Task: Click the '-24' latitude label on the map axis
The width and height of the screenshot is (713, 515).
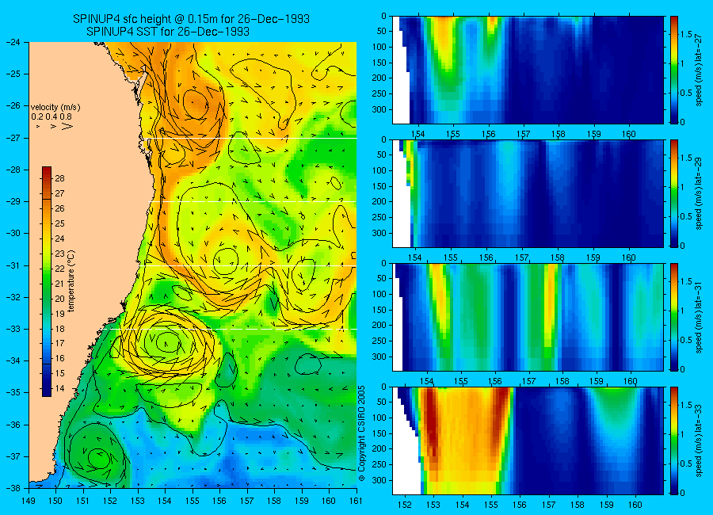Action: 13,42
